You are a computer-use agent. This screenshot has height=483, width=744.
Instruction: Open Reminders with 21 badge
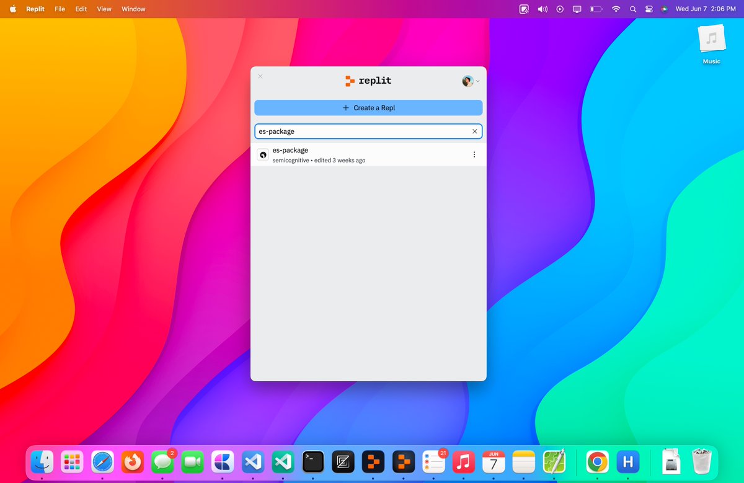point(434,462)
